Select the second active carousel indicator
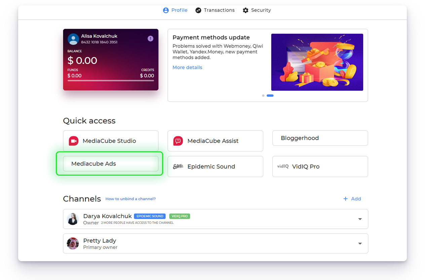Viewport: 425px width, 280px height. [x=270, y=96]
